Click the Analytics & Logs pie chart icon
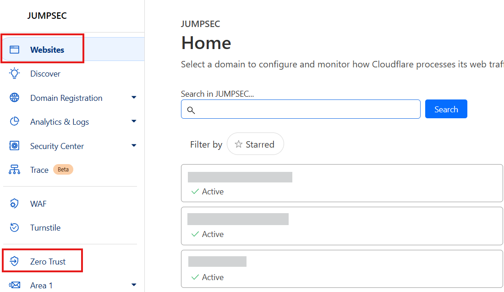The height and width of the screenshot is (292, 504). 15,121
